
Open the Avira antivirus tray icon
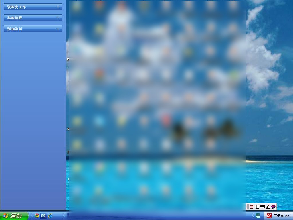269,216
